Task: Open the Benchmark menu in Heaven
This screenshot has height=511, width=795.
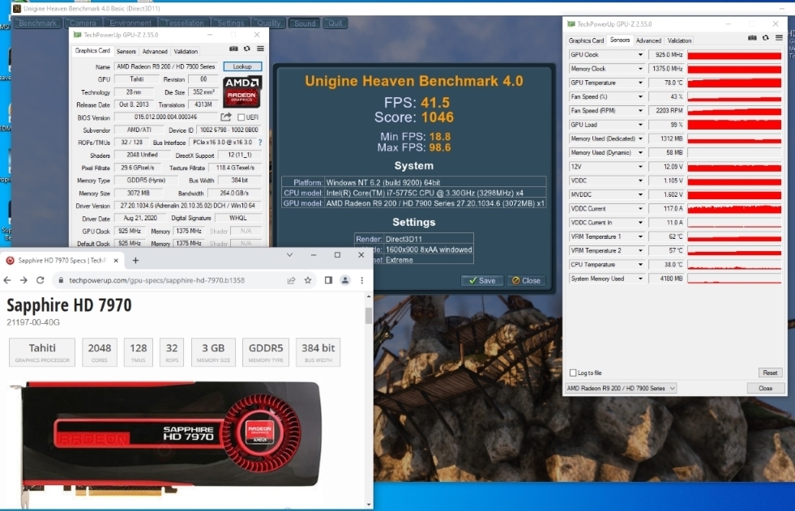Action: [38, 23]
